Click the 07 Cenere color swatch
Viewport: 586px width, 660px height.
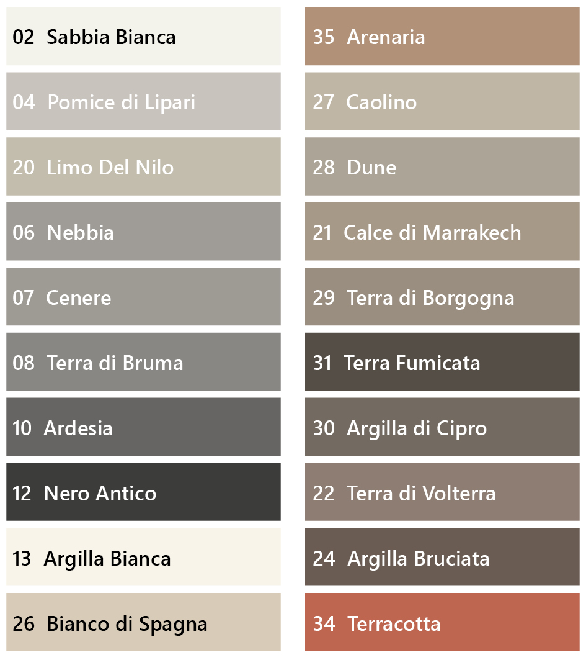(x=143, y=297)
